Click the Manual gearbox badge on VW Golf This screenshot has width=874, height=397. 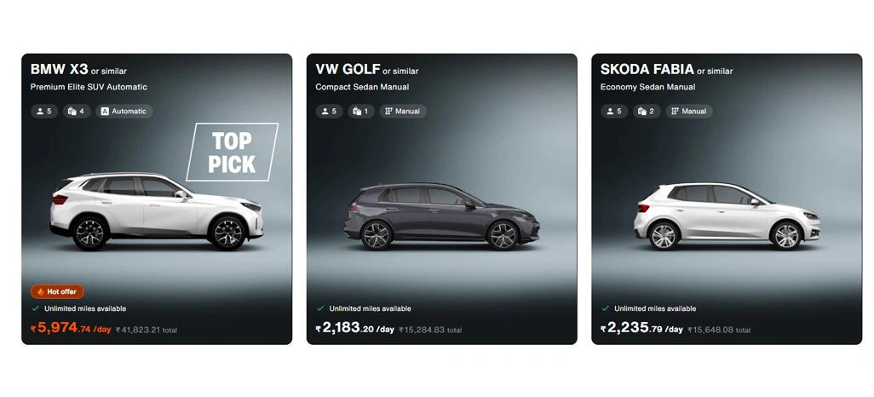tap(403, 112)
